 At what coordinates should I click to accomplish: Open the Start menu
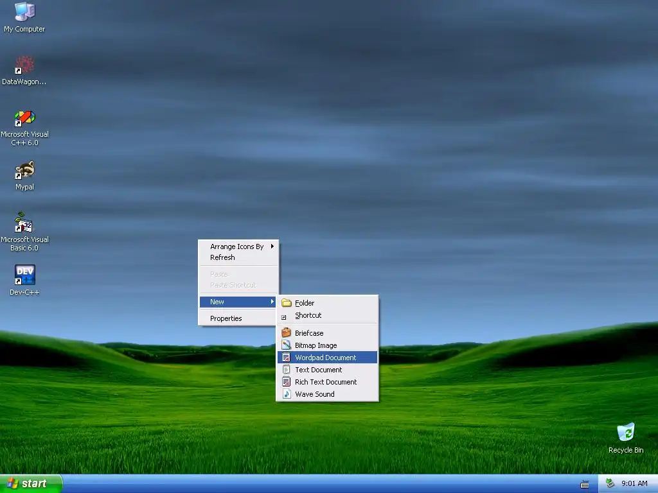coord(31,483)
